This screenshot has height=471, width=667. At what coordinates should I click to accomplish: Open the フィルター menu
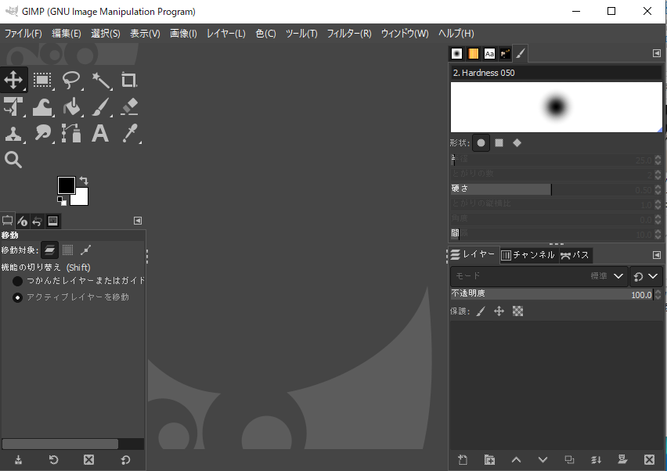[x=348, y=34]
